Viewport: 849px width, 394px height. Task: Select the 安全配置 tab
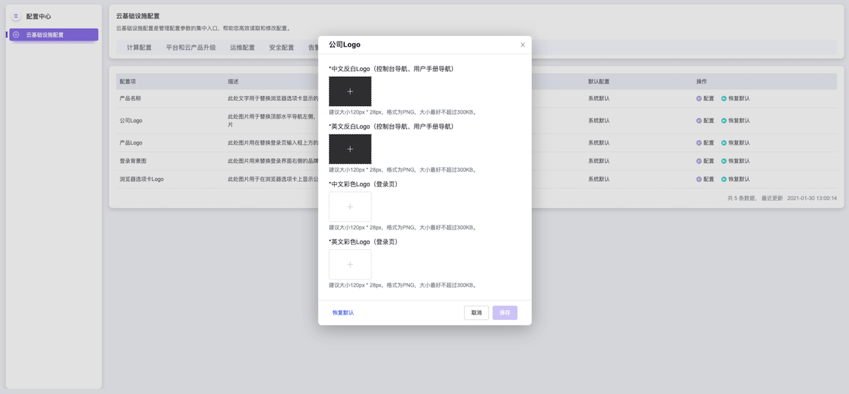click(x=282, y=48)
